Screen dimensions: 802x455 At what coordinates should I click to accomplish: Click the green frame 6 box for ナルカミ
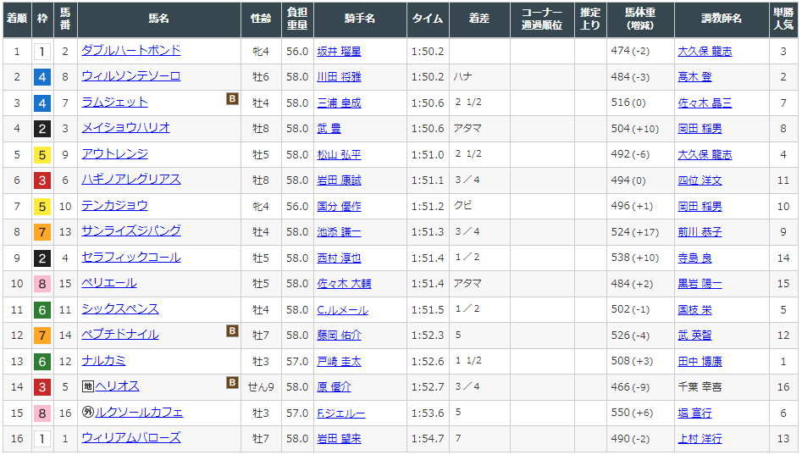click(42, 361)
